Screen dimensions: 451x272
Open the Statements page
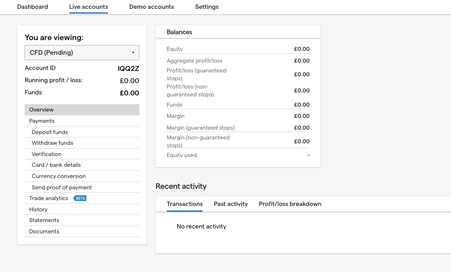coord(82,221)
